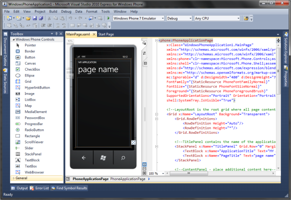Image resolution: width=291 pixels, height=200 pixels.
Task: Open the File menu
Action: click(x=7, y=12)
